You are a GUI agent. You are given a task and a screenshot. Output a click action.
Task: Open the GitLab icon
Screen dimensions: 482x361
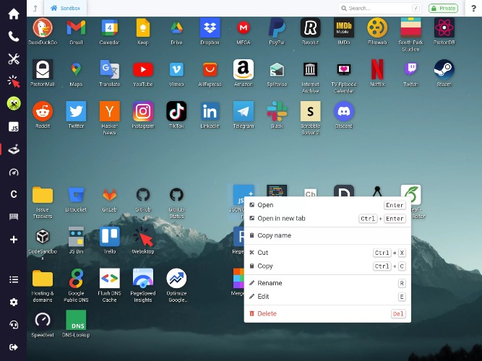pos(110,195)
